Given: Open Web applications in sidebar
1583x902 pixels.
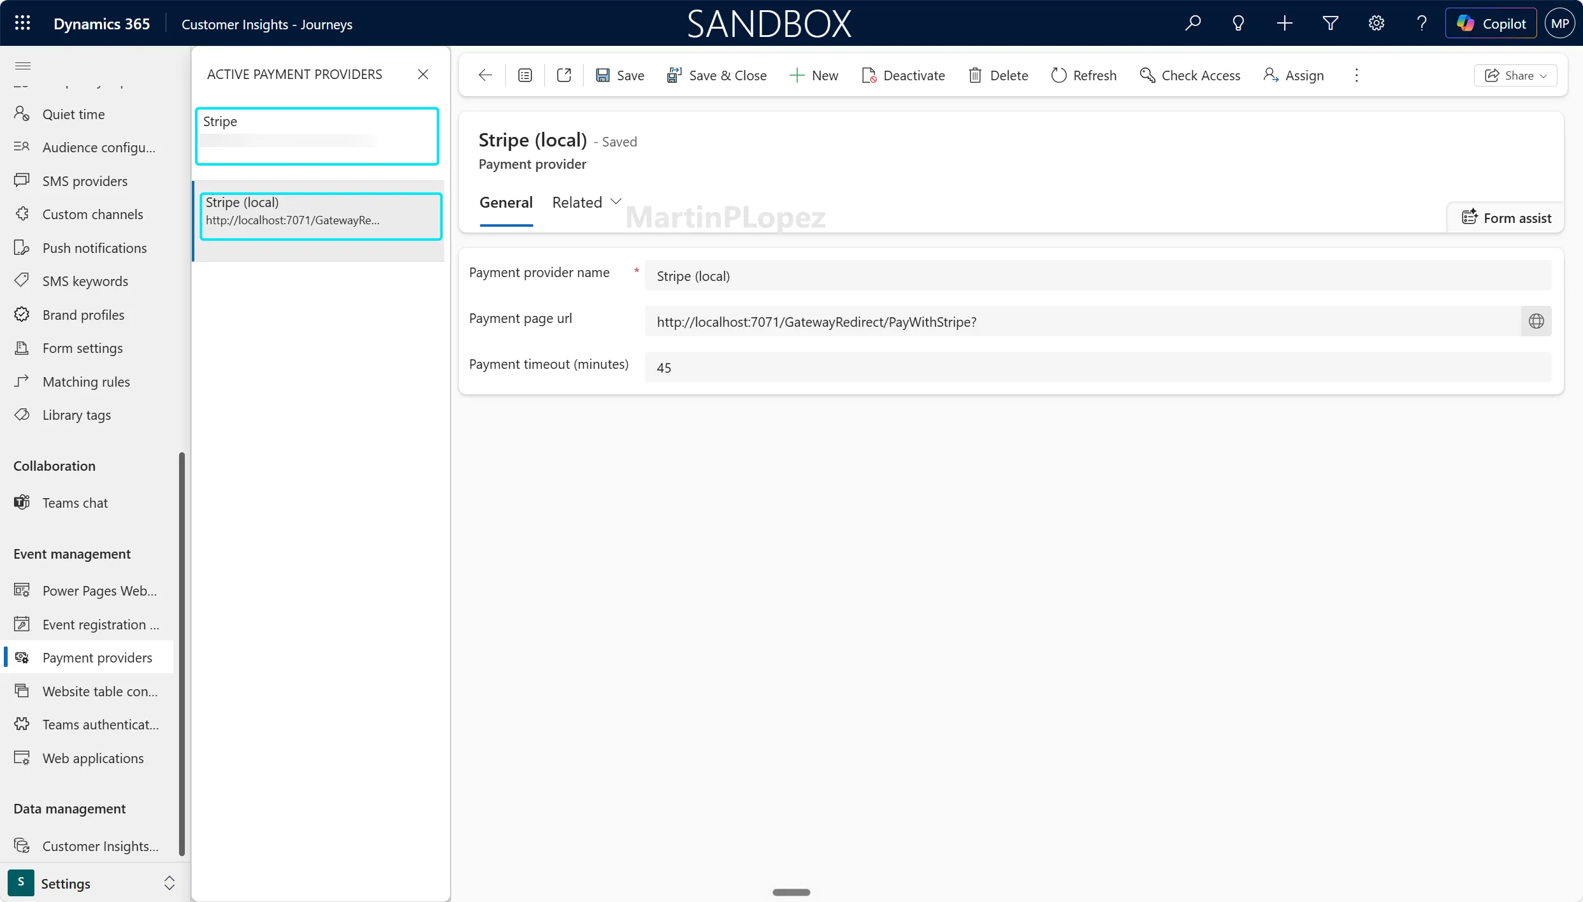Looking at the screenshot, I should click(87, 758).
